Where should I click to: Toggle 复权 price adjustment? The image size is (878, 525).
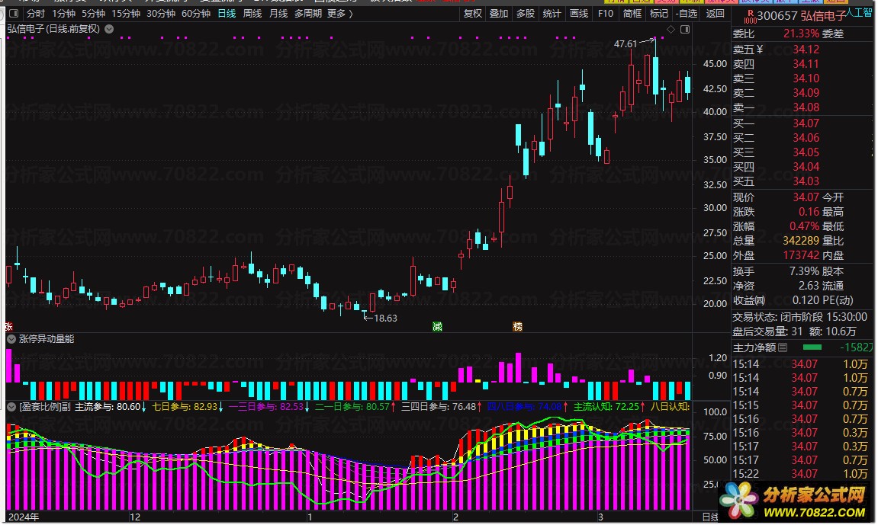[473, 14]
